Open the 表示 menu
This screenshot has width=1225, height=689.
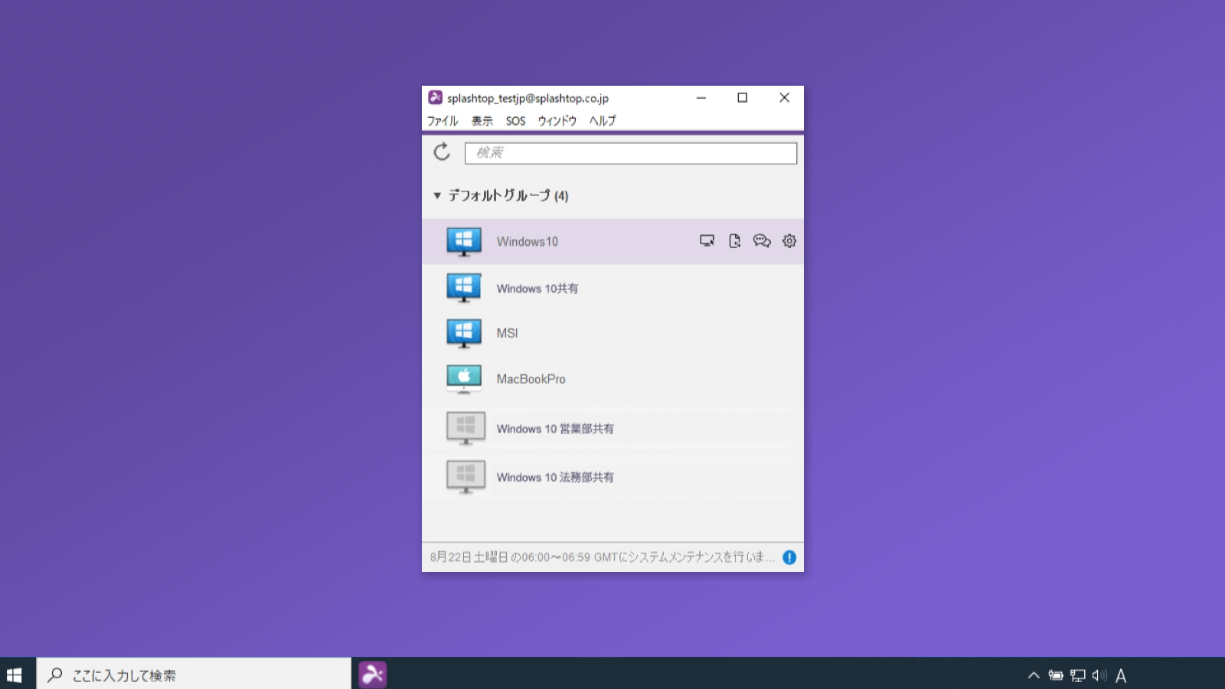[x=482, y=121]
